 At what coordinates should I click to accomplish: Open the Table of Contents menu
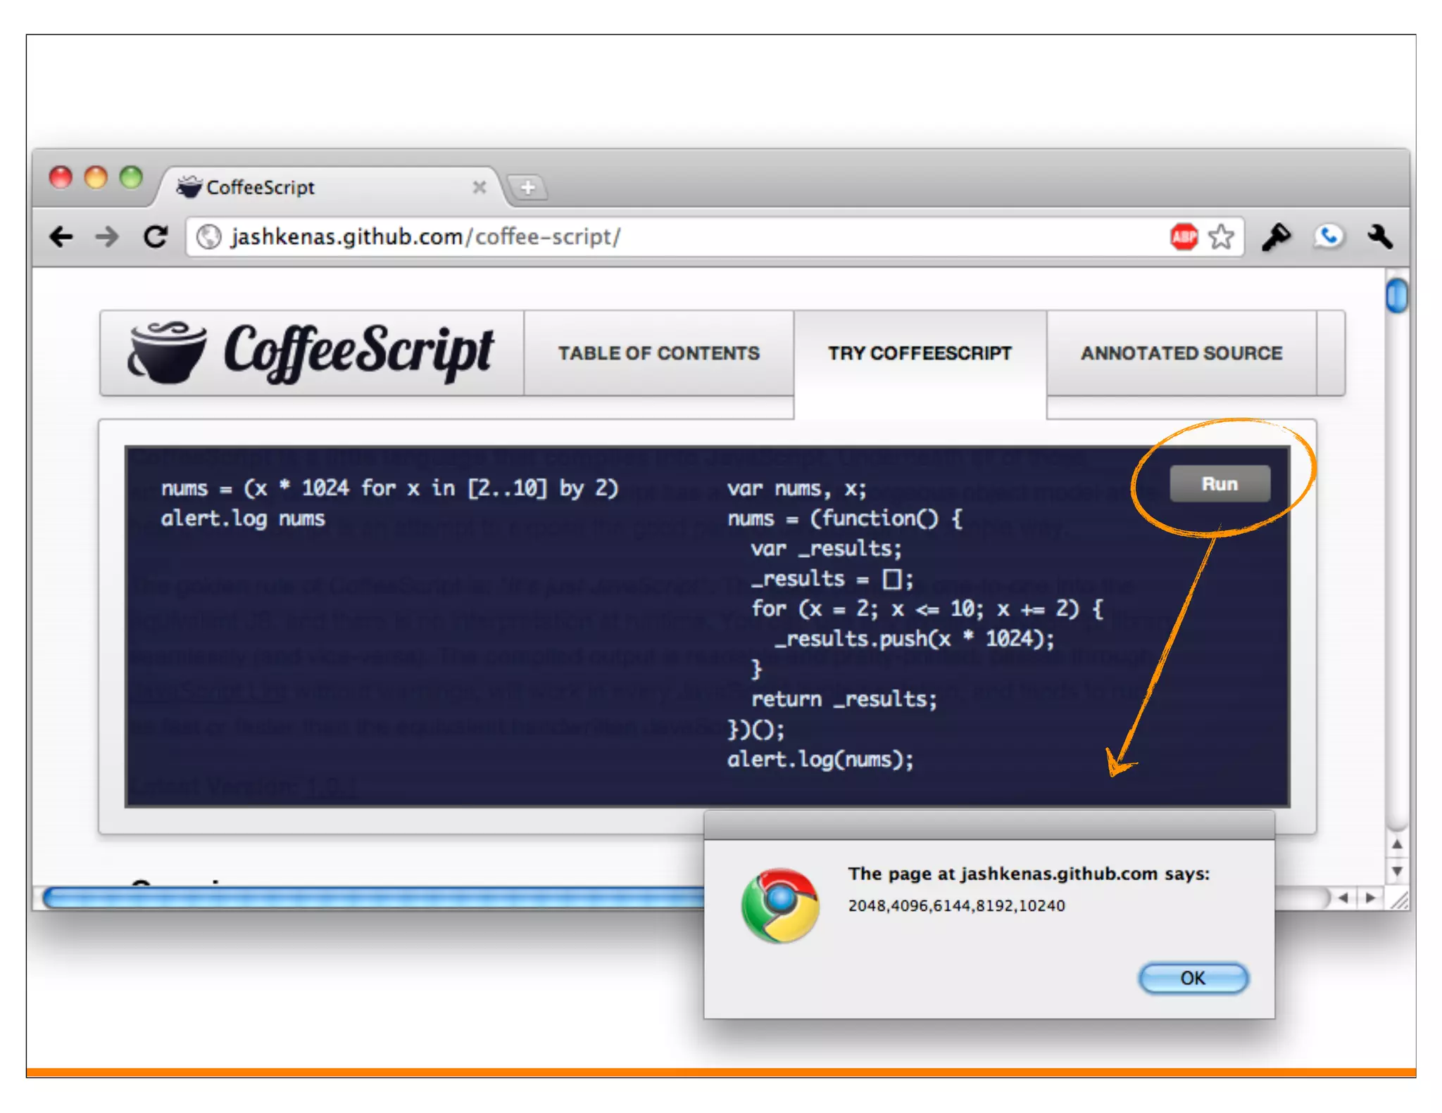pos(658,353)
